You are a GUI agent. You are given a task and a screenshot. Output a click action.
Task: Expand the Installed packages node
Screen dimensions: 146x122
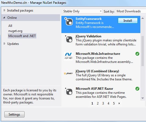[x=4, y=10]
